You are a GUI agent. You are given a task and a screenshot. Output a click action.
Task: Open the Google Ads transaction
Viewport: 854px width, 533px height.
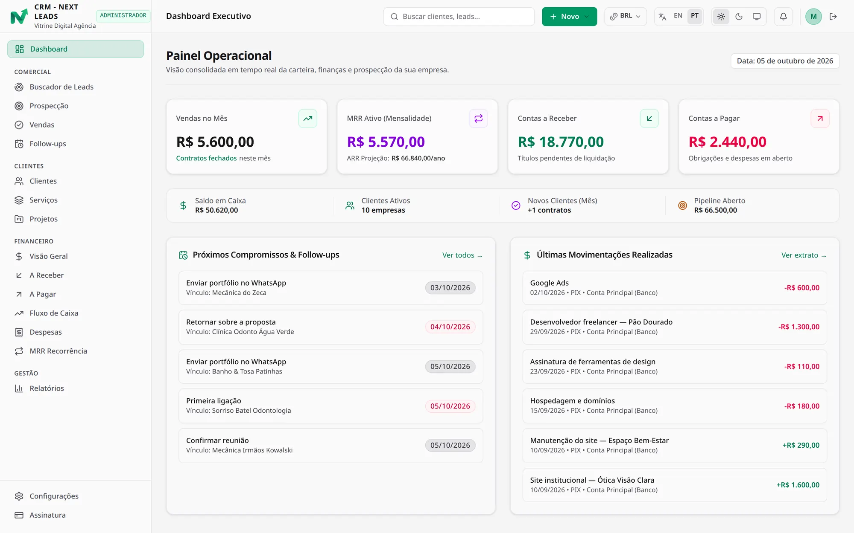pos(675,288)
